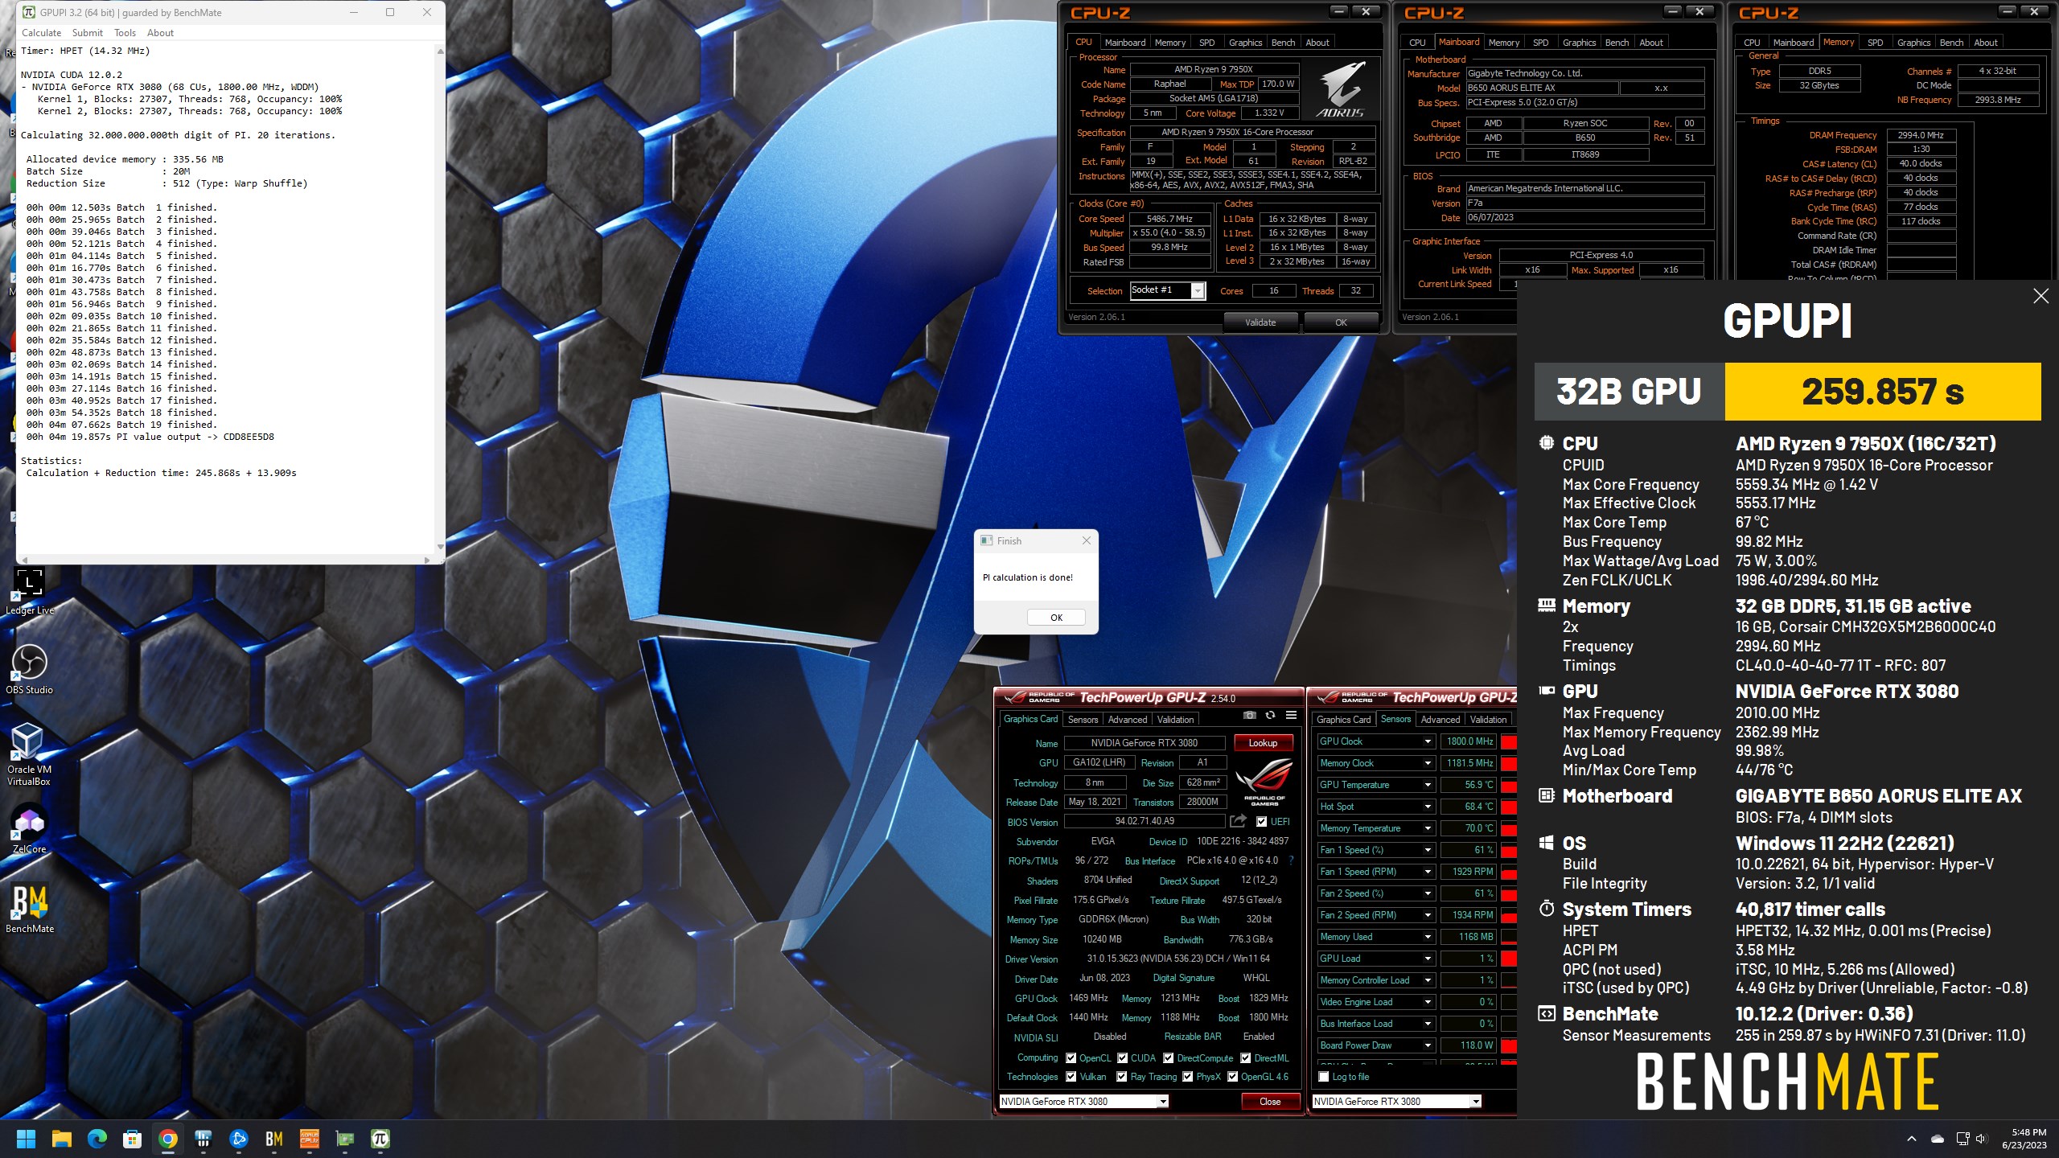The image size is (2059, 1158).
Task: Switch to GPU-Z graphics card taskbar icon
Action: pyautogui.click(x=345, y=1139)
